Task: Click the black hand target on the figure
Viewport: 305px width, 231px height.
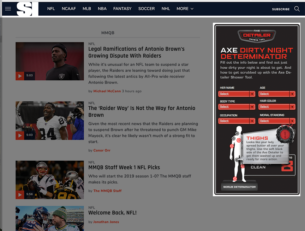Action: tap(237, 160)
